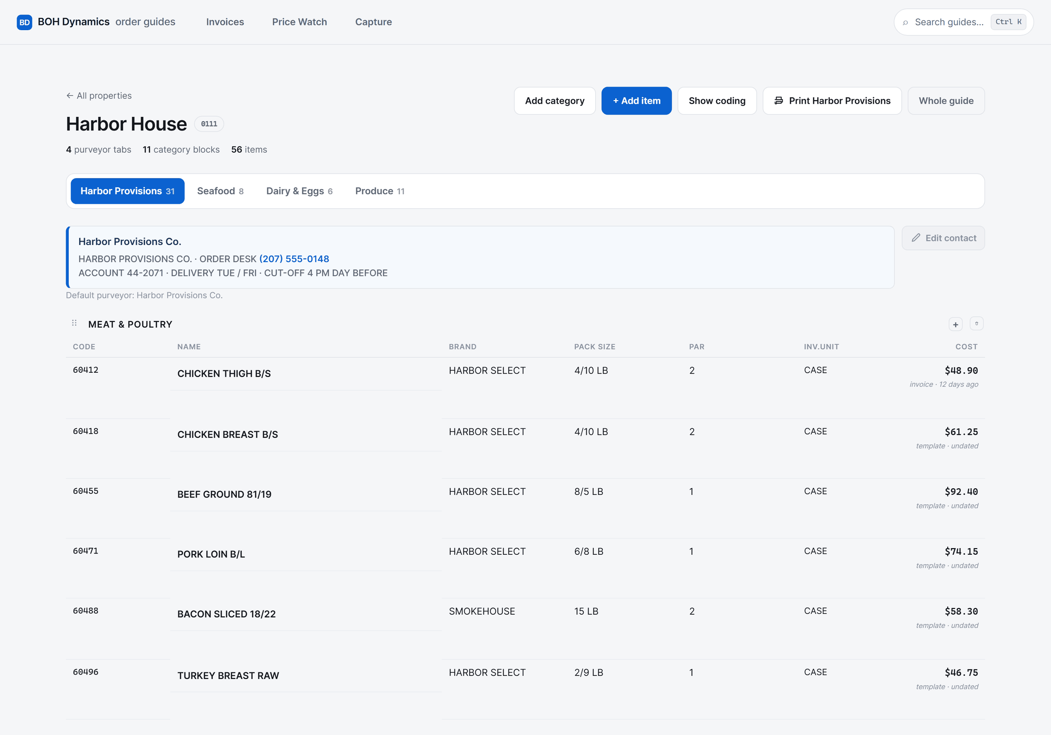Viewport: 1051px width, 735px height.
Task: Switch to the Dairy & Eggs tab
Action: [300, 191]
